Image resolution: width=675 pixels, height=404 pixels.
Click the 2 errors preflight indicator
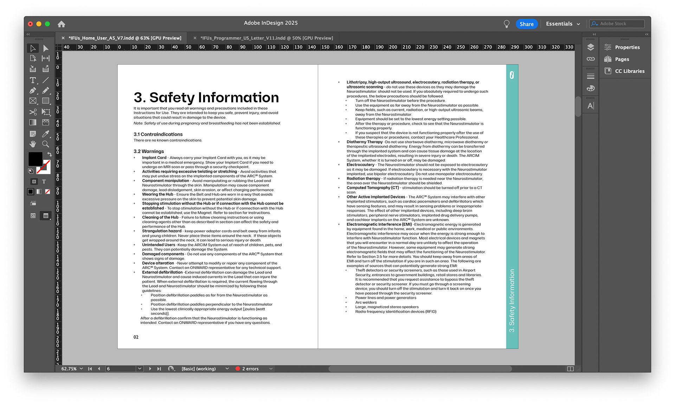(247, 369)
